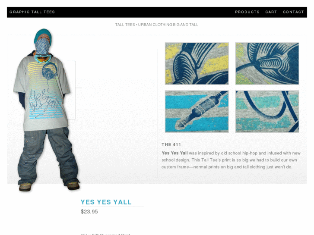Click the model's blue goggles

pyautogui.click(x=43, y=58)
